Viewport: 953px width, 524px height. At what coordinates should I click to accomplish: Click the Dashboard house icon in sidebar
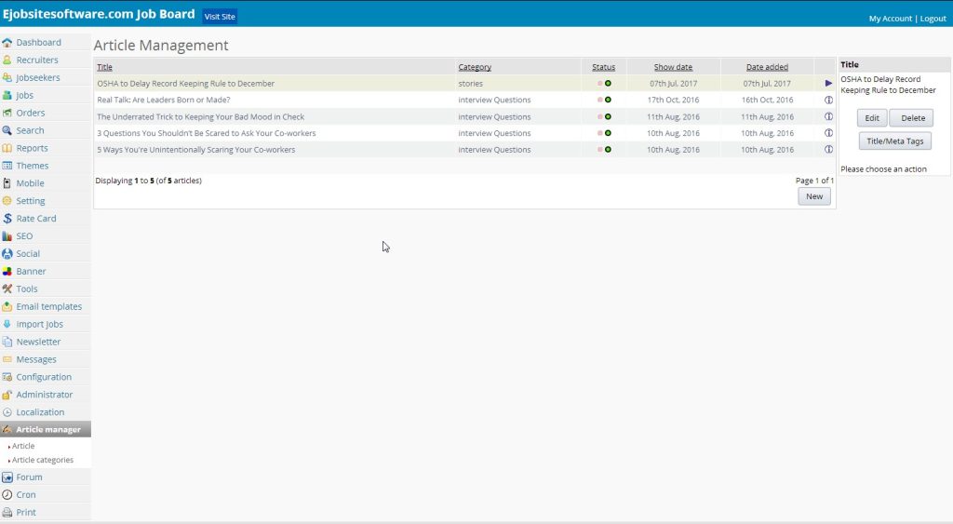pos(7,43)
